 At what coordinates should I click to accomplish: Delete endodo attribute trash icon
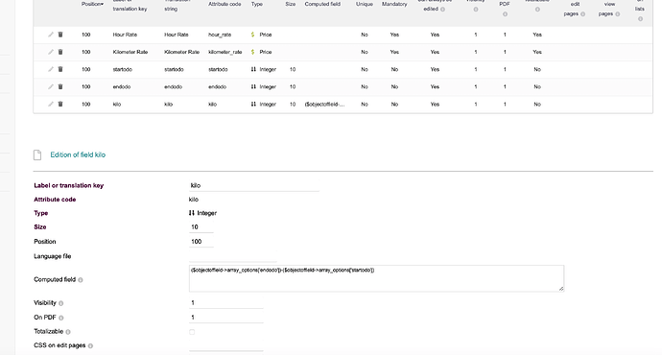pyautogui.click(x=60, y=86)
